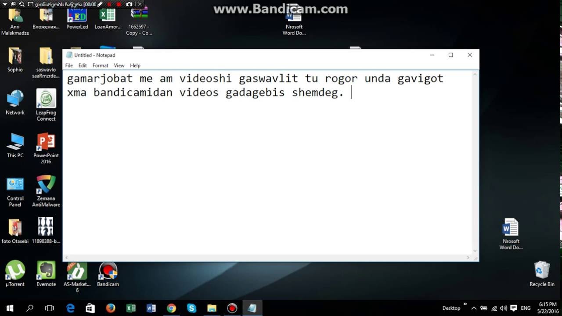Click the ENG language indicator

[x=526, y=308]
